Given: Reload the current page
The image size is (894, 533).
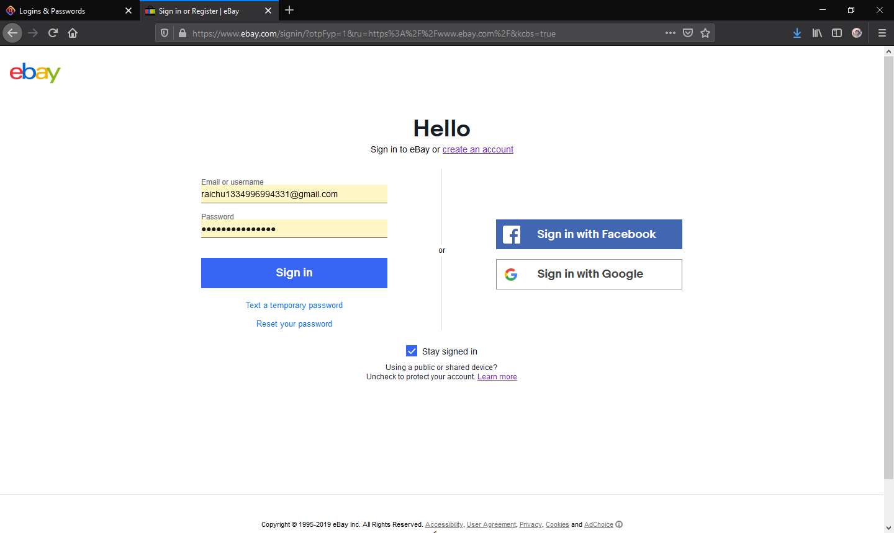Looking at the screenshot, I should [53, 33].
